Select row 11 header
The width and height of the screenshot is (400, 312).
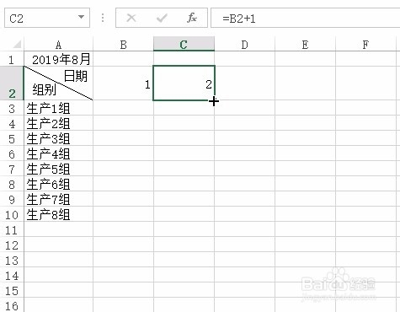tap(12, 229)
